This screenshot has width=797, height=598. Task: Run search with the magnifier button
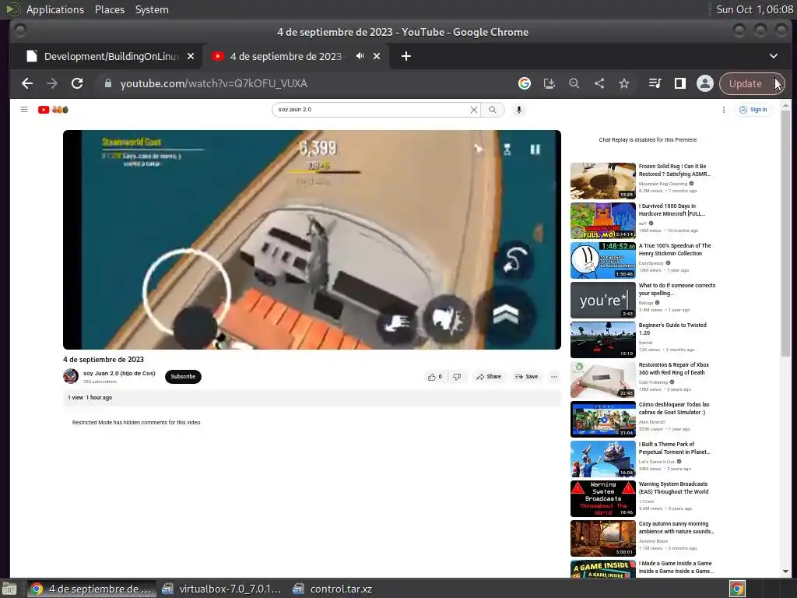493,109
